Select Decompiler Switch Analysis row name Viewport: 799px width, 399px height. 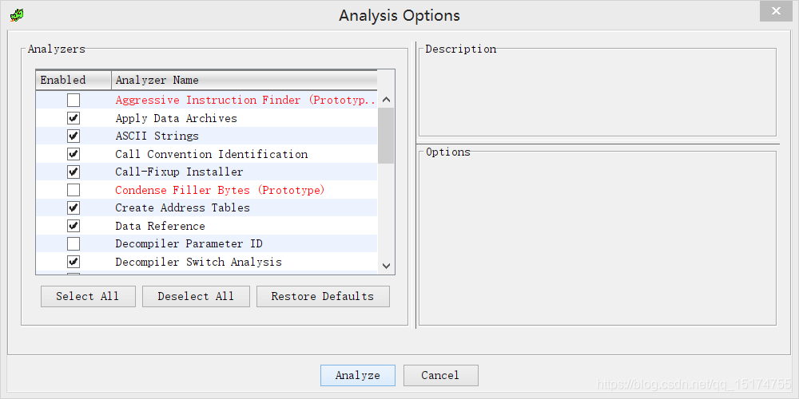click(198, 262)
